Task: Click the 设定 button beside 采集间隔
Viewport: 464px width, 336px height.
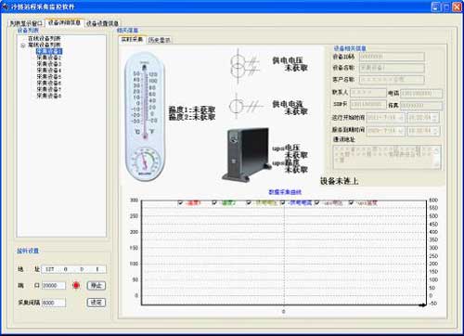Action: (97, 303)
